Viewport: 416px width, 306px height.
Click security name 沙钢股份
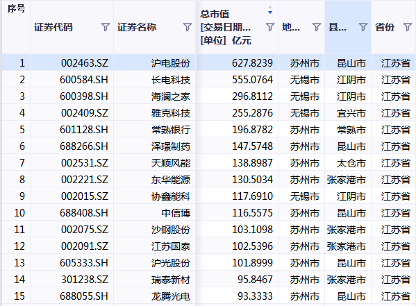point(171,230)
